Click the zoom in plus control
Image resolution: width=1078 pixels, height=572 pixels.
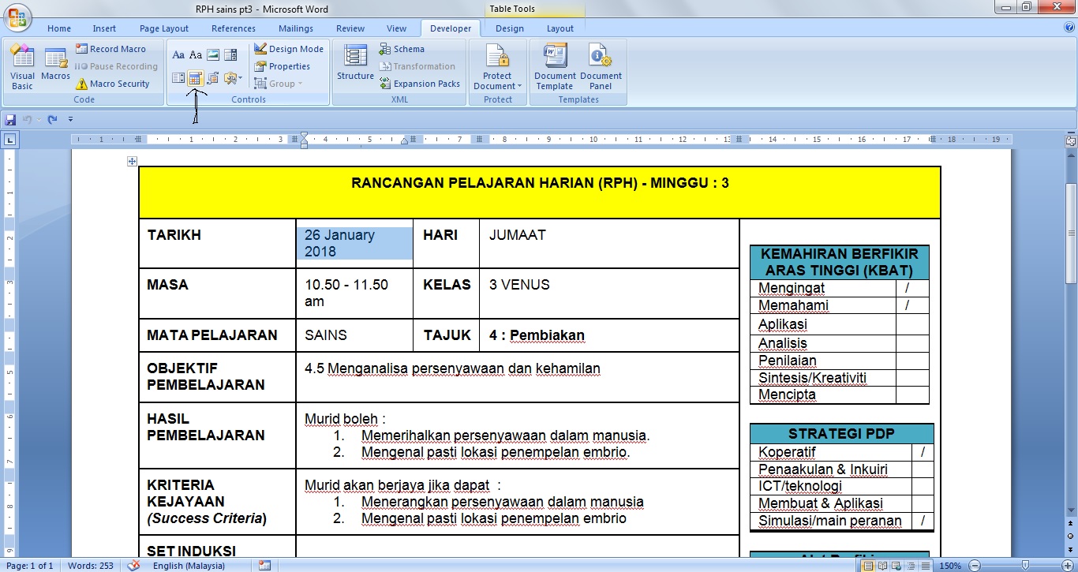[1068, 565]
